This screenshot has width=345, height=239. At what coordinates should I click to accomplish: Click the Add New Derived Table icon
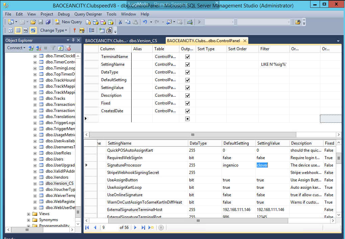click(109, 30)
